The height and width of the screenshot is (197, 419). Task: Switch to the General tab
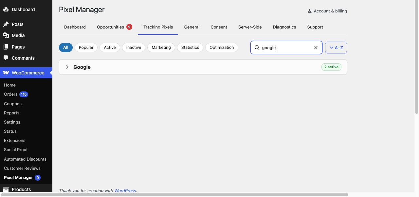(192, 27)
